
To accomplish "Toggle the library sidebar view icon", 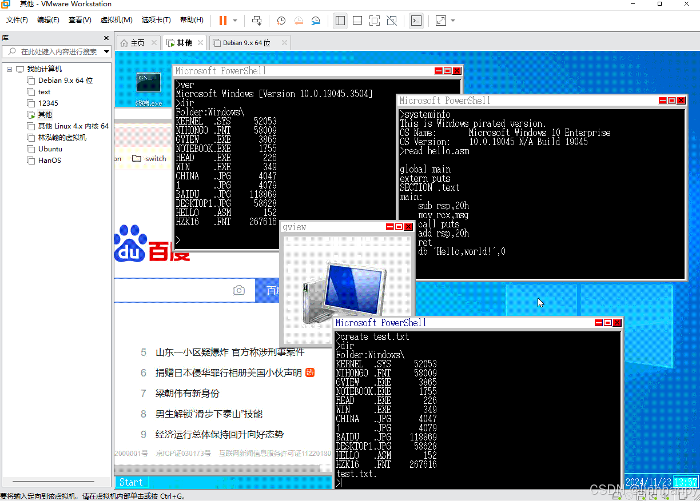I will [340, 21].
